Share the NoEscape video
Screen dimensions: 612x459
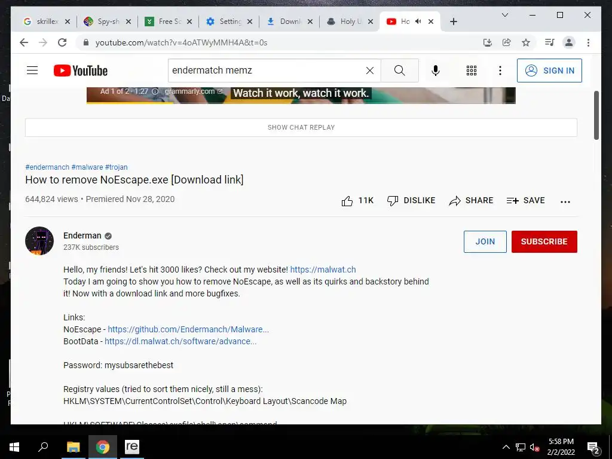point(471,201)
